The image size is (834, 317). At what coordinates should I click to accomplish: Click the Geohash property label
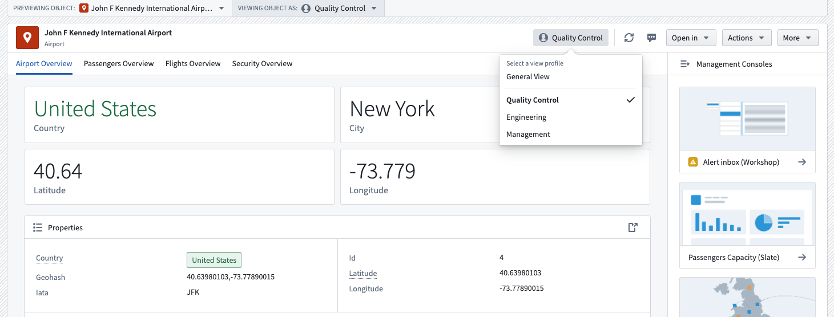coord(51,277)
